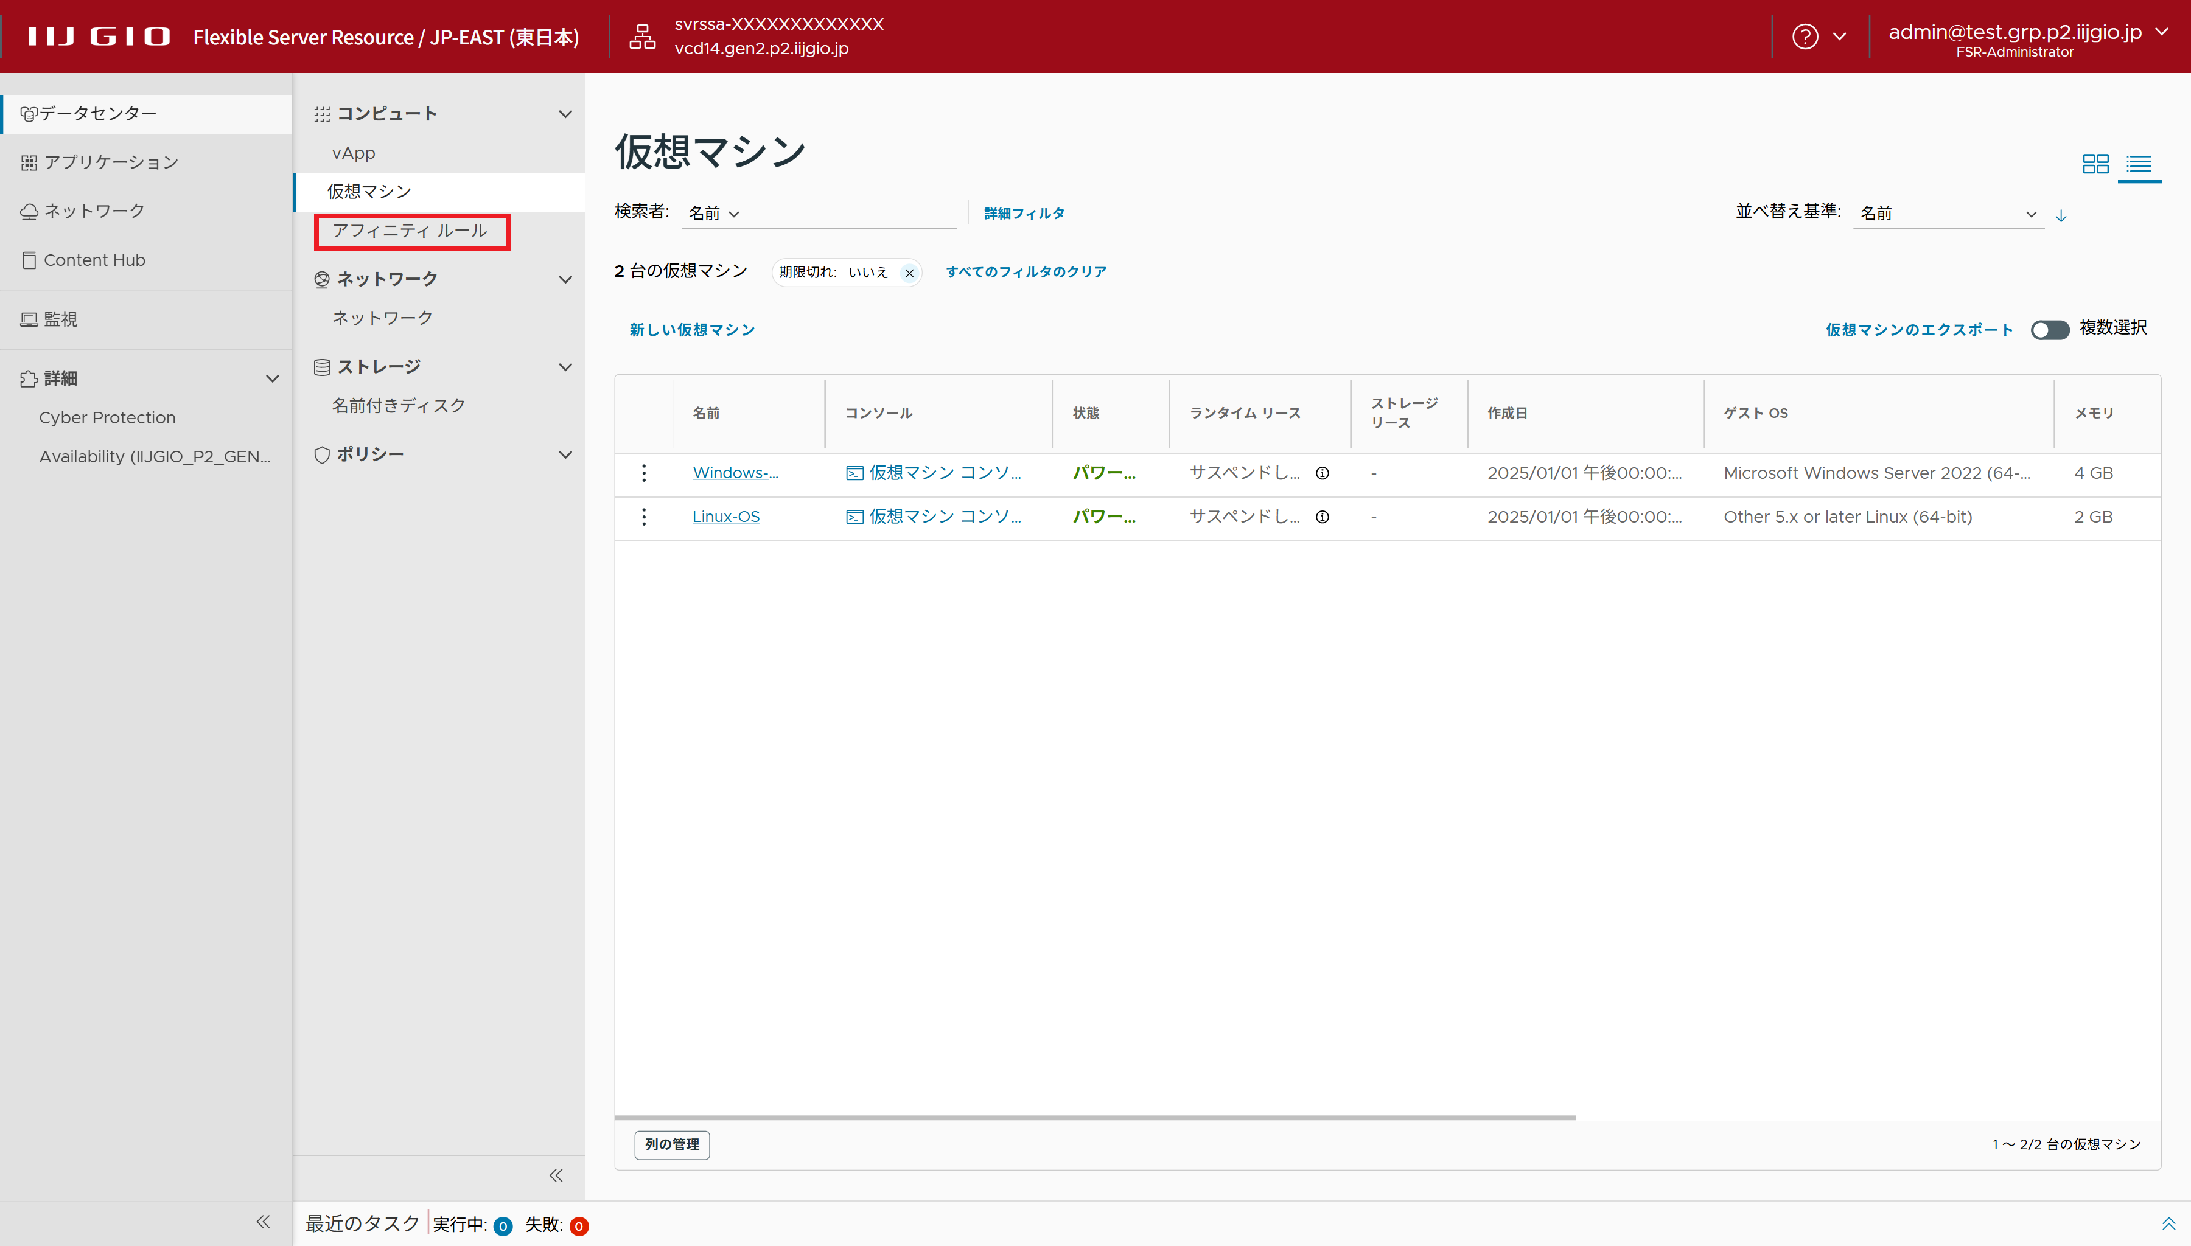
Task: Open アフィニティ ルール menu item
Action: click(x=411, y=231)
